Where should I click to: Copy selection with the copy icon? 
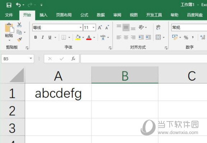(x=19, y=32)
